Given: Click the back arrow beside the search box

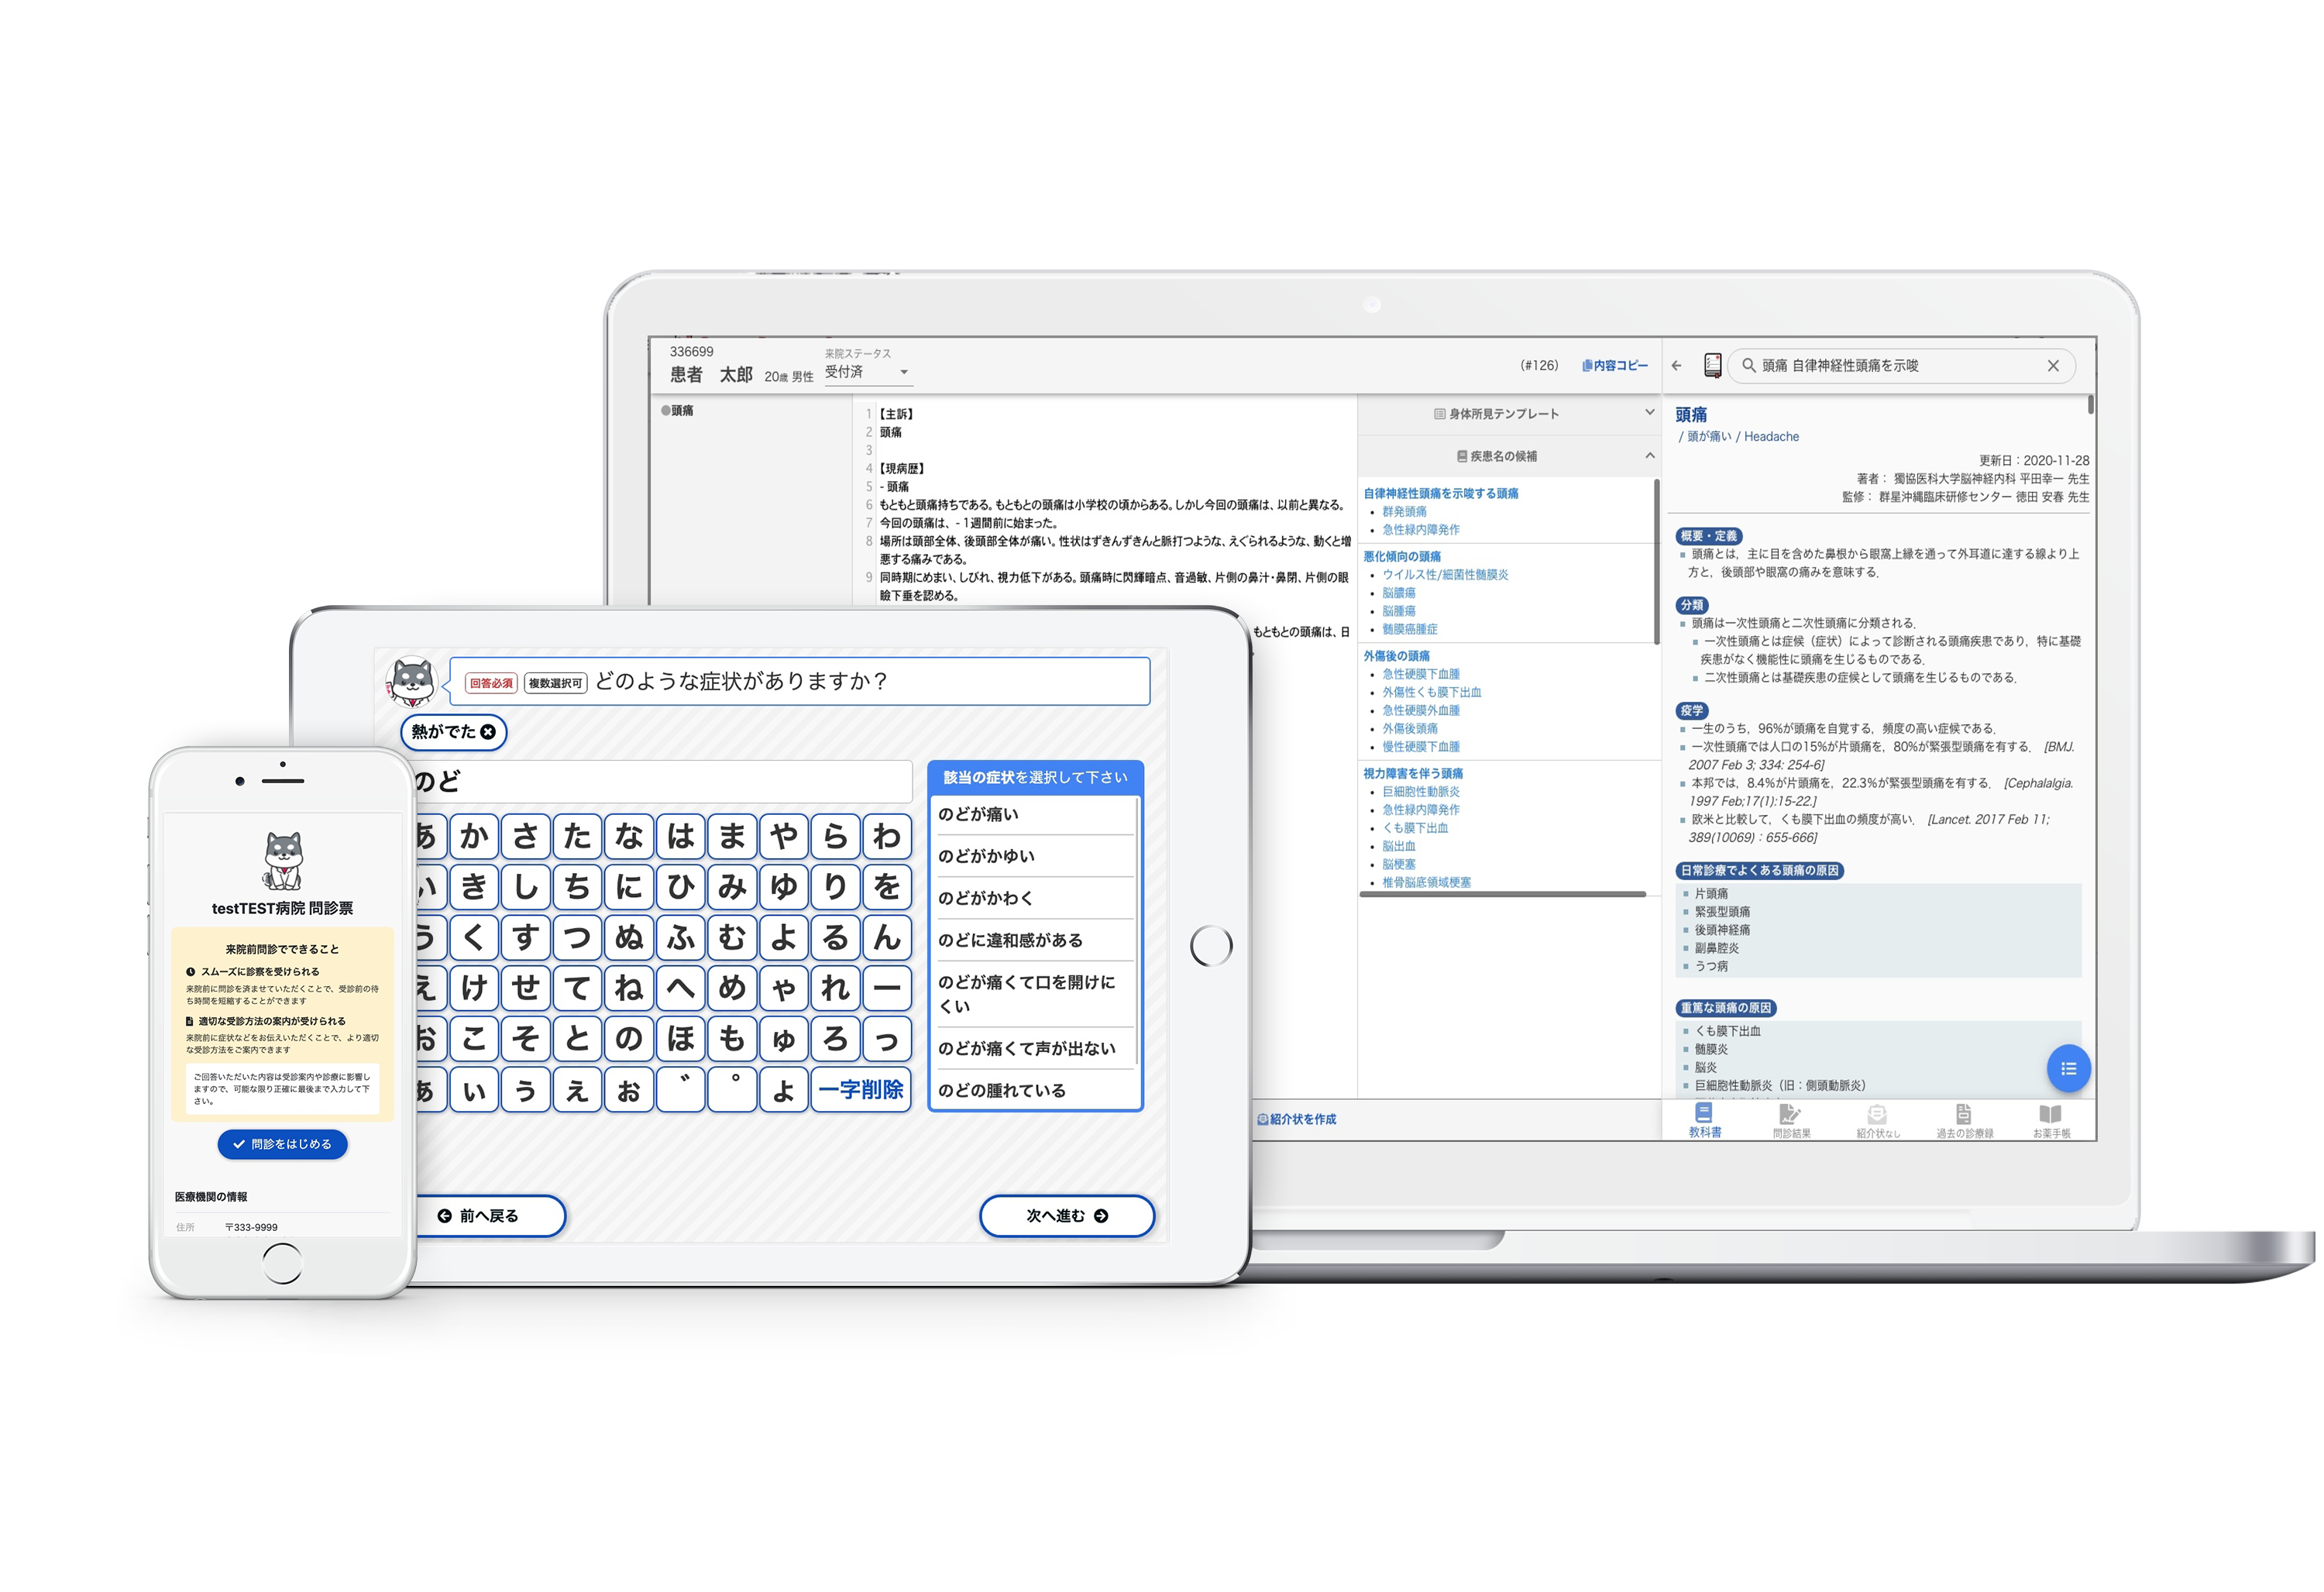Looking at the screenshot, I should [1677, 366].
